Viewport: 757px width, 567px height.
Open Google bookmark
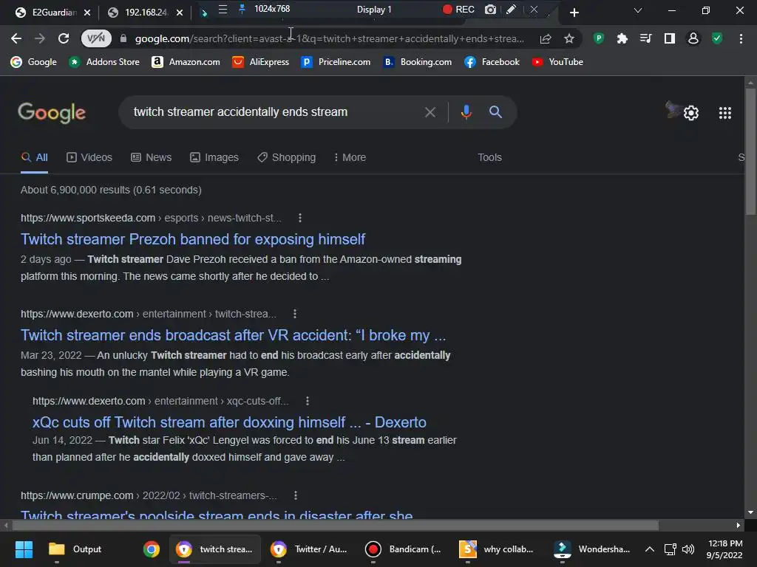(34, 62)
